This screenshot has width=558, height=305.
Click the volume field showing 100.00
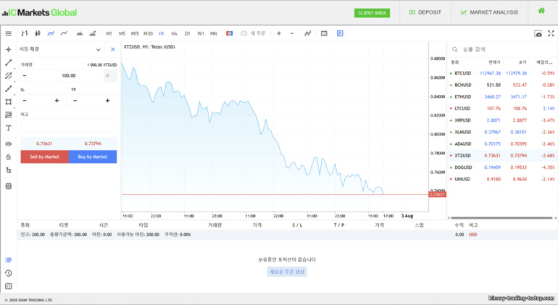click(68, 75)
